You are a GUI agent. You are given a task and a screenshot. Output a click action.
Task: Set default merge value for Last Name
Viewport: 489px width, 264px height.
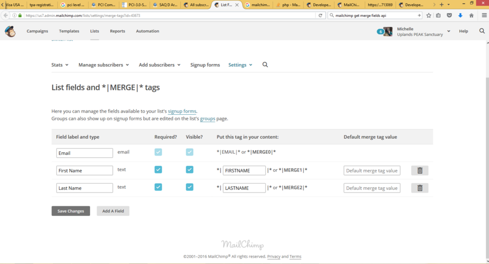coord(372,188)
